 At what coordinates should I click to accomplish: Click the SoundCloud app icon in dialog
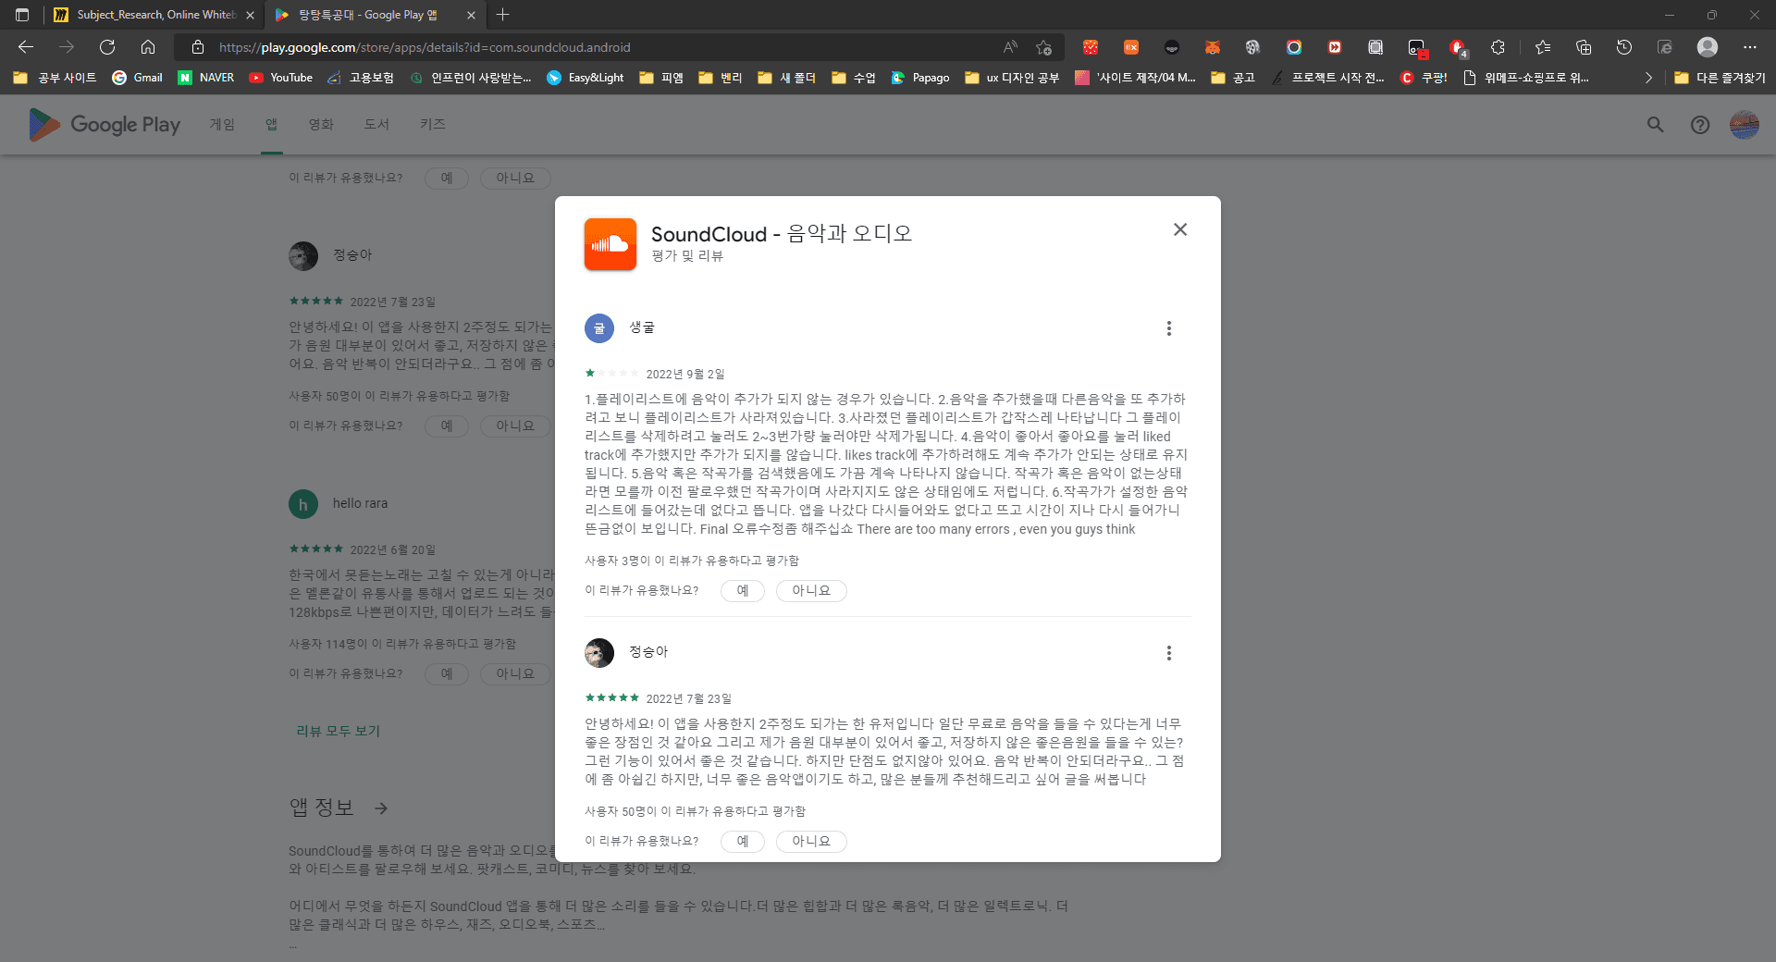(610, 244)
